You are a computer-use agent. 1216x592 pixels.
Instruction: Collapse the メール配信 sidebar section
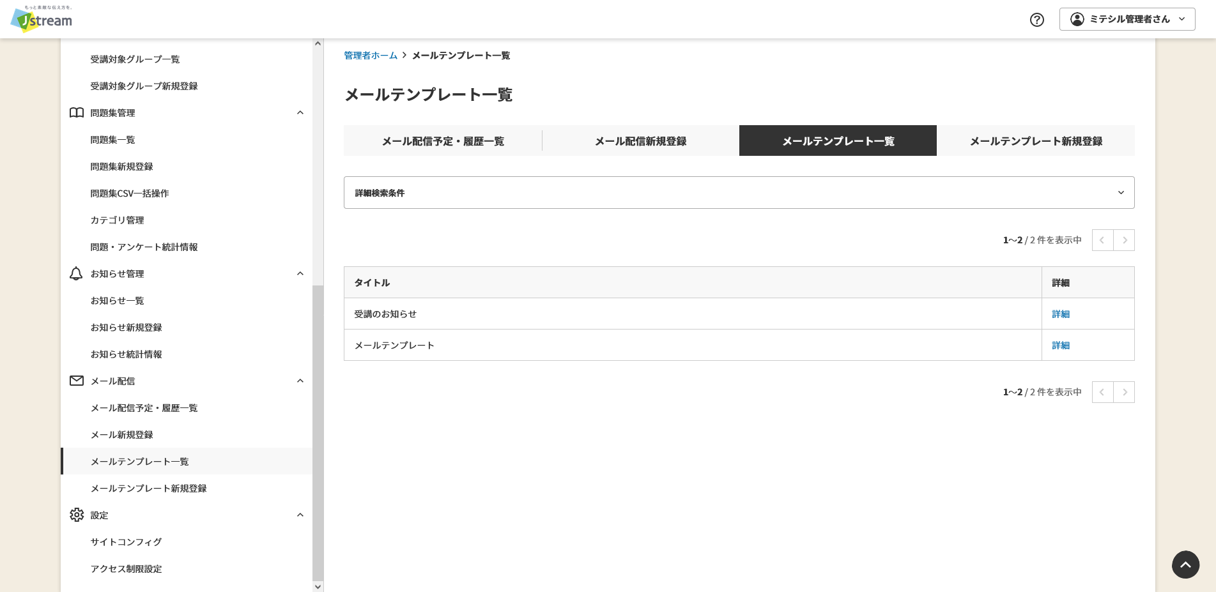coord(300,381)
